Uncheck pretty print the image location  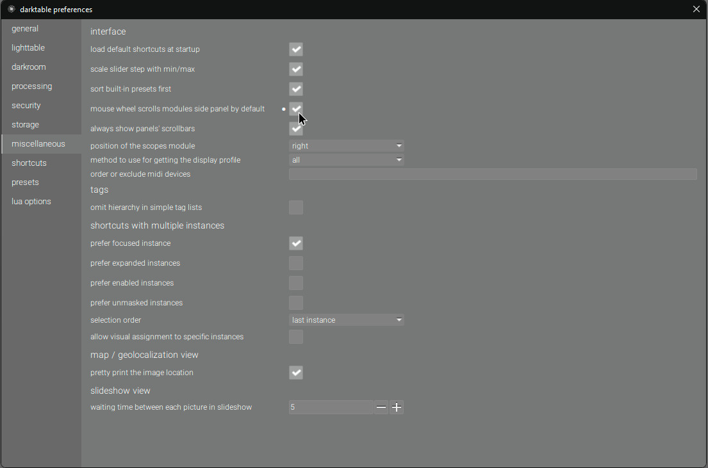(295, 373)
